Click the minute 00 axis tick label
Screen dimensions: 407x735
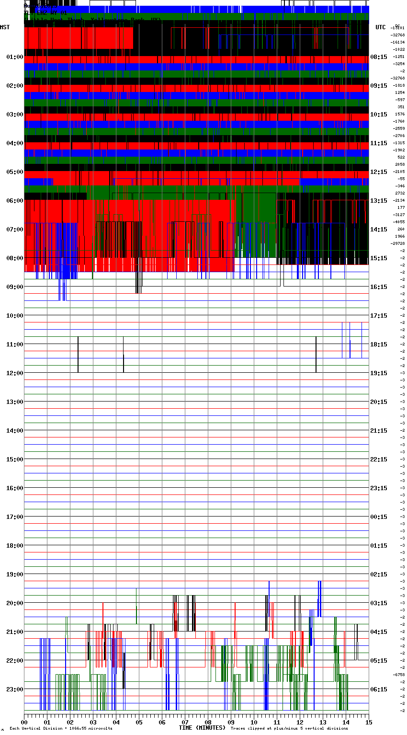[x=24, y=722]
